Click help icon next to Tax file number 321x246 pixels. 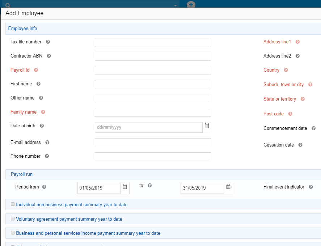48,42
